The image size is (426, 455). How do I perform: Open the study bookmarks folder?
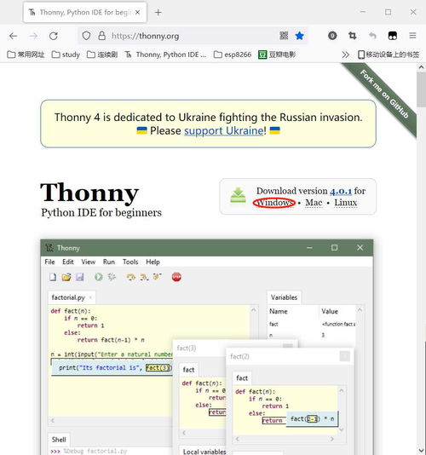click(66, 55)
